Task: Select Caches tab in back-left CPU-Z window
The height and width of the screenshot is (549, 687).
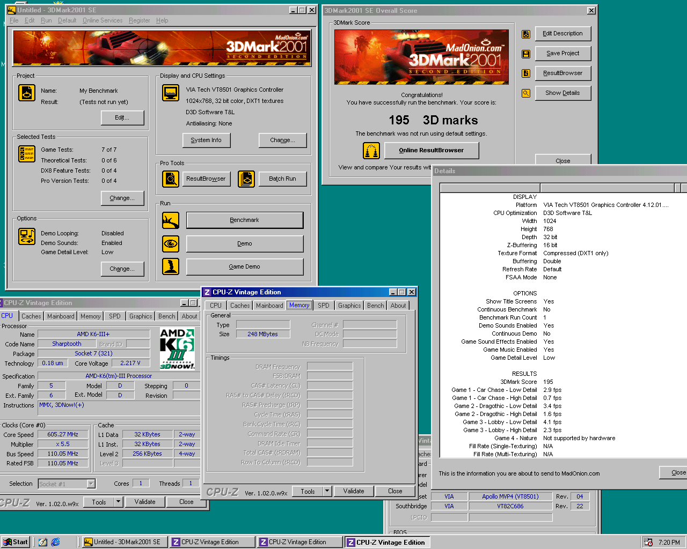Action: [31, 316]
